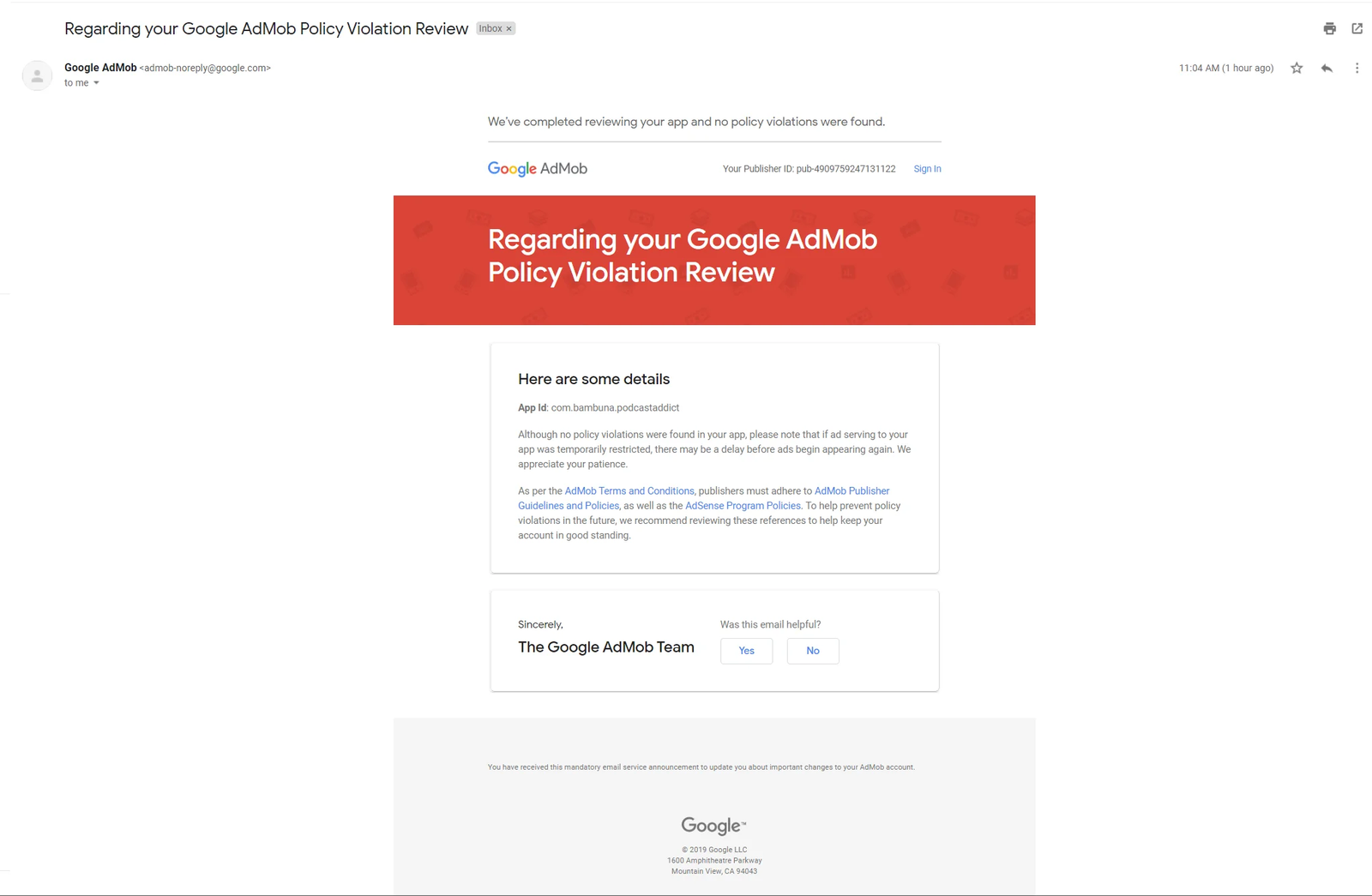The image size is (1372, 896).
Task: Answer No to email helpful question
Action: (x=812, y=651)
